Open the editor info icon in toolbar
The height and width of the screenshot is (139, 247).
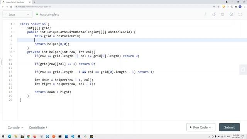coord(205,14)
